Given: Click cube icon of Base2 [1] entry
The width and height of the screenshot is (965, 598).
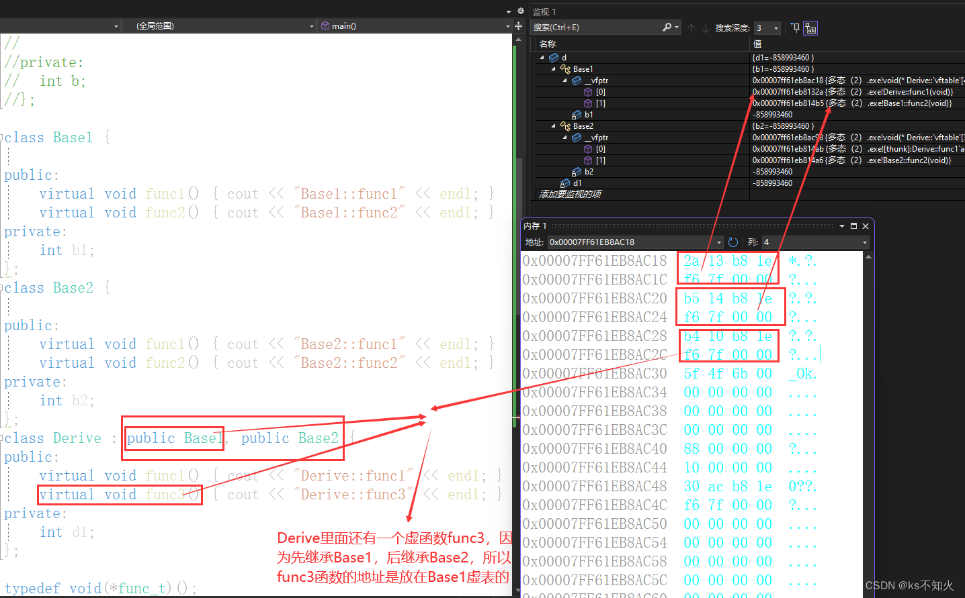Looking at the screenshot, I should coord(588,160).
